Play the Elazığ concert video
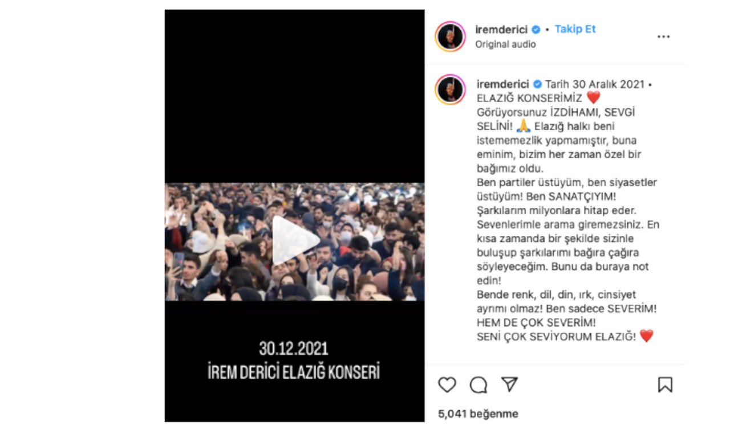 (295, 241)
